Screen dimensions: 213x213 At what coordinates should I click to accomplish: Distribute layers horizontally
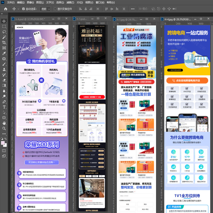tap(124, 9)
